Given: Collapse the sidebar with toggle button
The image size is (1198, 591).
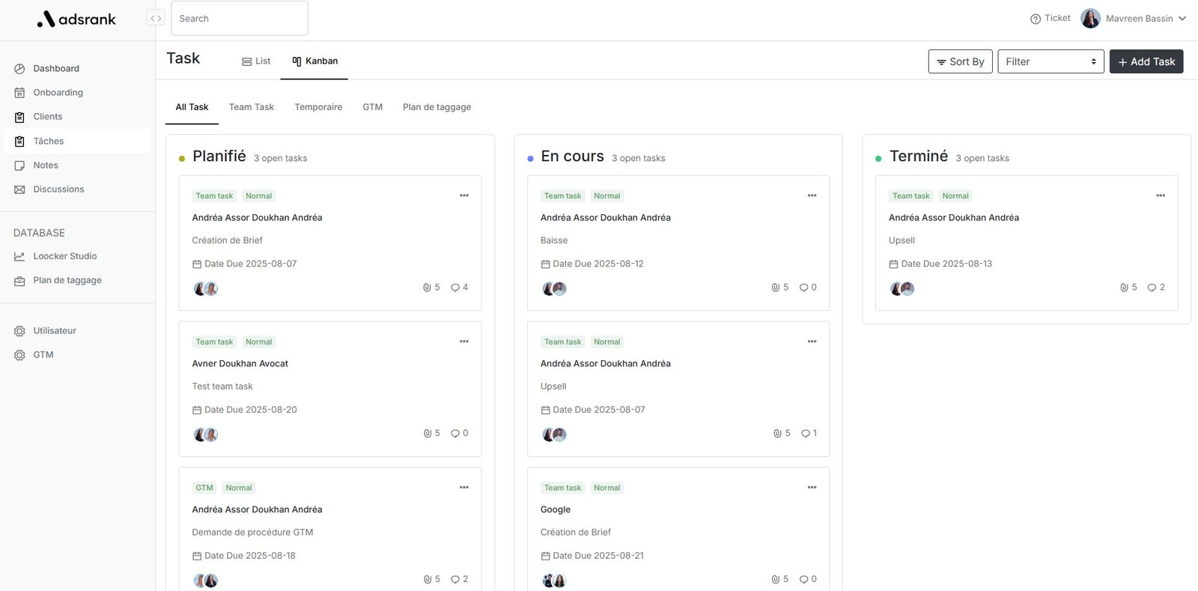Looking at the screenshot, I should tap(156, 19).
